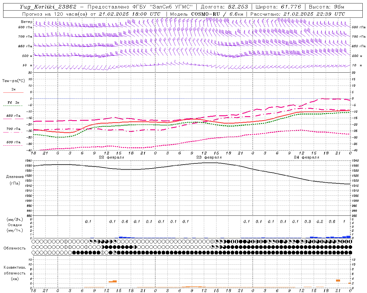Viewport: 367px width, 293px height.
Task: Click the station title Yug_Korliki_23862
Action: 48,7
